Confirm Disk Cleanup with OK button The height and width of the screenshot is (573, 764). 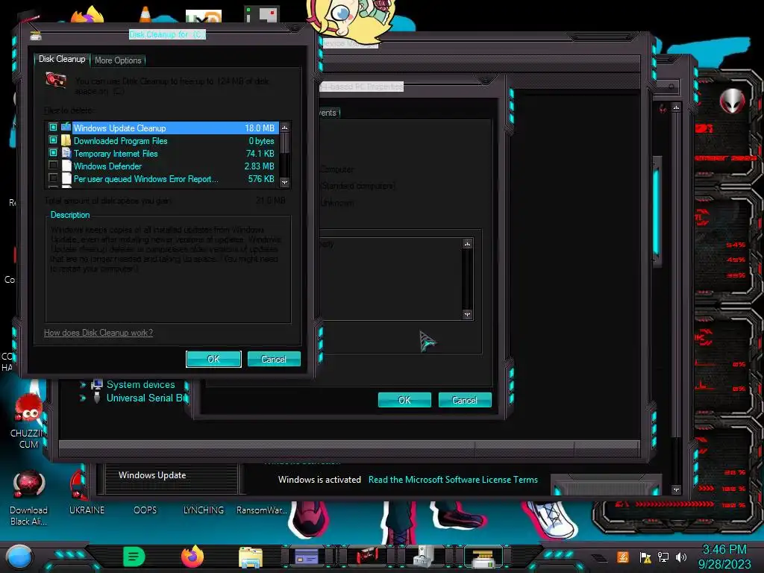point(213,359)
